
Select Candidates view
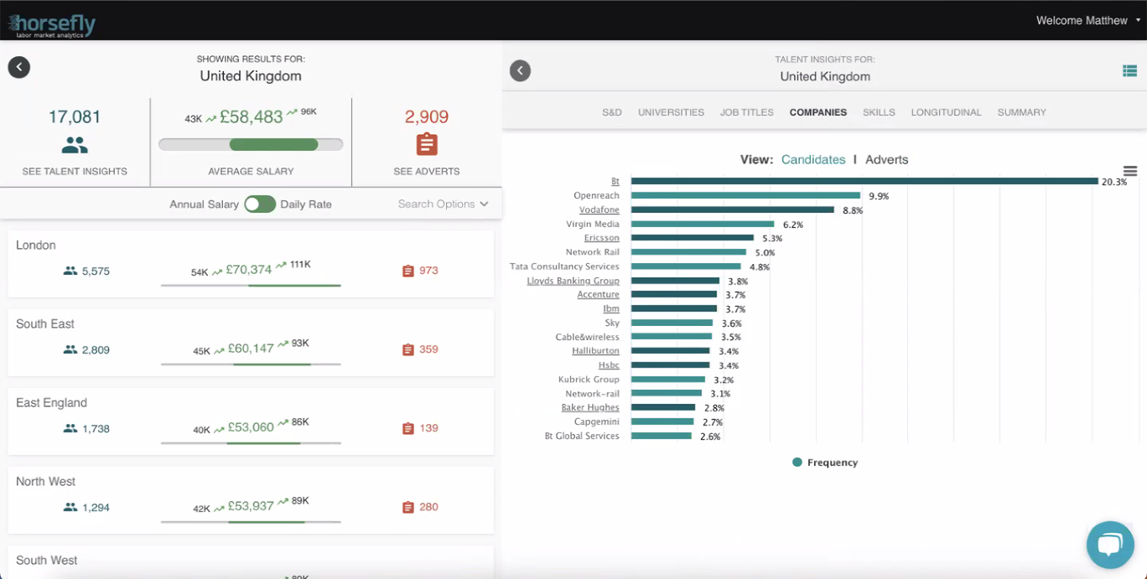click(813, 160)
